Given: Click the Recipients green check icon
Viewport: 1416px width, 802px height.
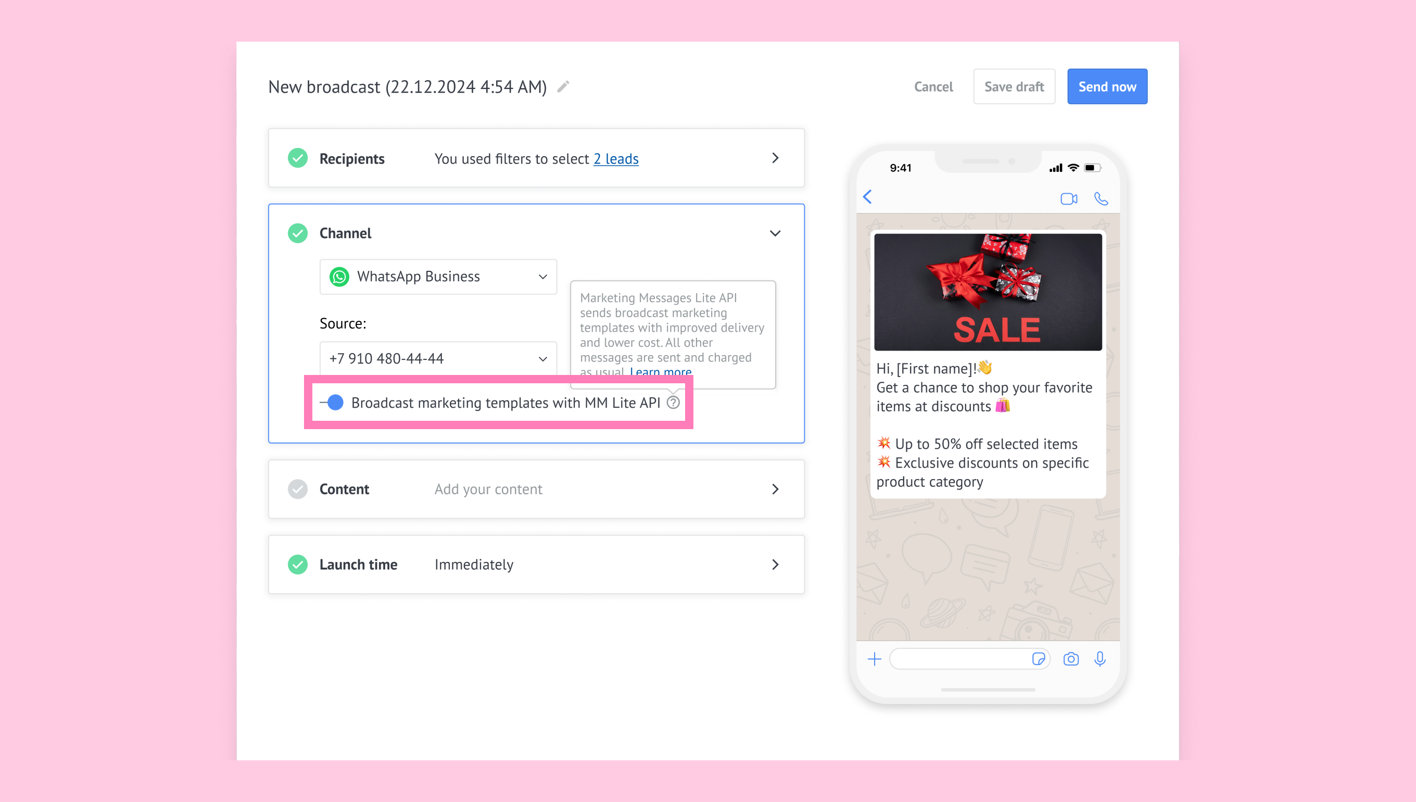Looking at the screenshot, I should (x=298, y=158).
